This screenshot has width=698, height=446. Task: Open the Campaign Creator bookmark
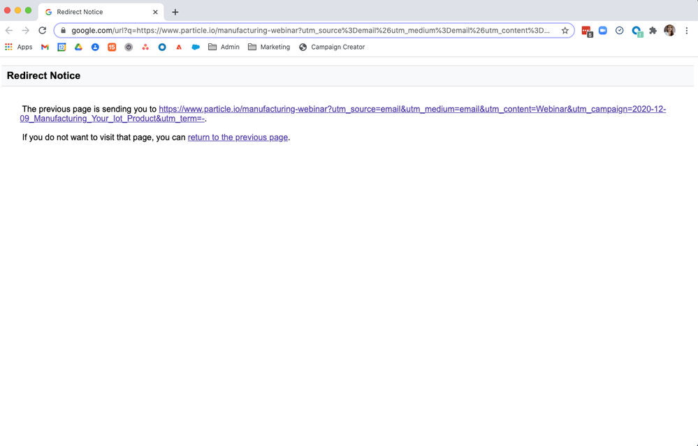click(331, 47)
